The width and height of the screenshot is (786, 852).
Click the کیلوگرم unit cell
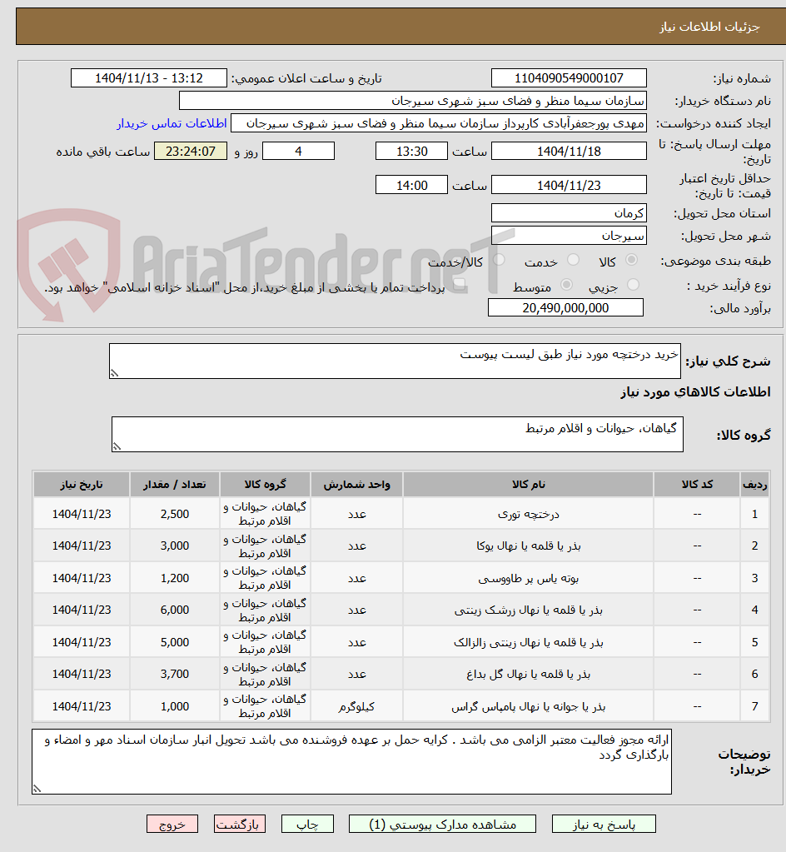click(356, 705)
